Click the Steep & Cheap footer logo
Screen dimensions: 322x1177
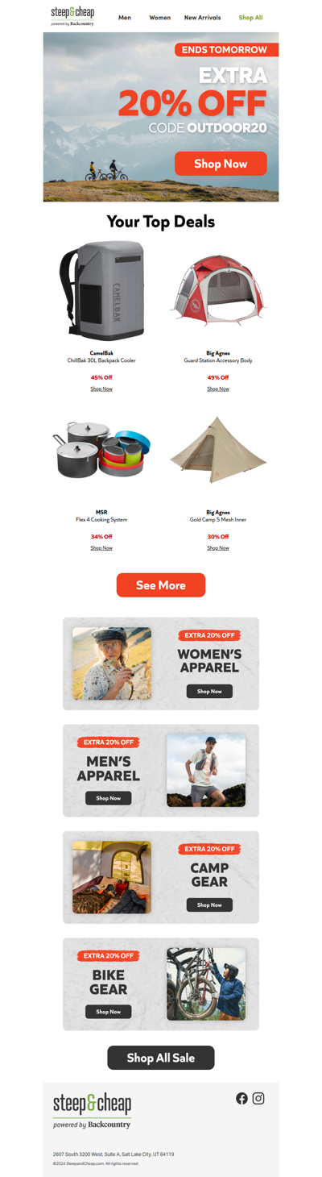coord(92,1111)
